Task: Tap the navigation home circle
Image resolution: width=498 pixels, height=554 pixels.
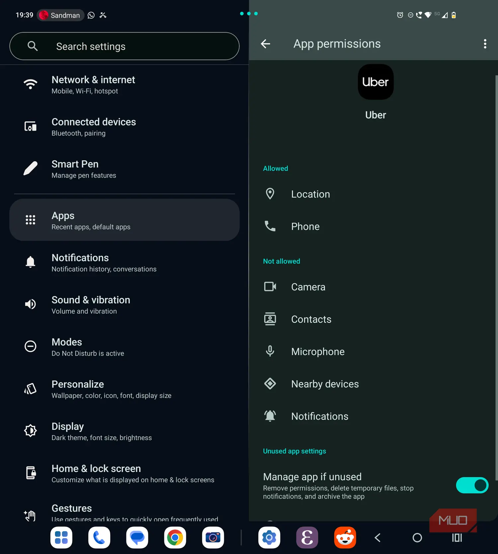Action: pos(417,538)
